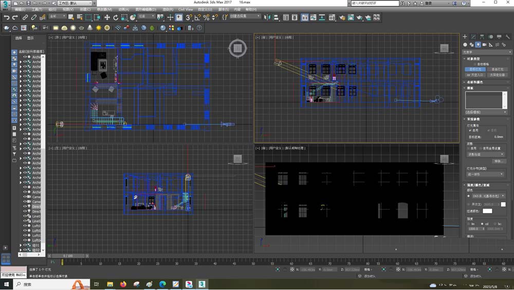This screenshot has width=514, height=290.
Task: Open the Utilities wrench tab in command panel
Action: pos(508,37)
